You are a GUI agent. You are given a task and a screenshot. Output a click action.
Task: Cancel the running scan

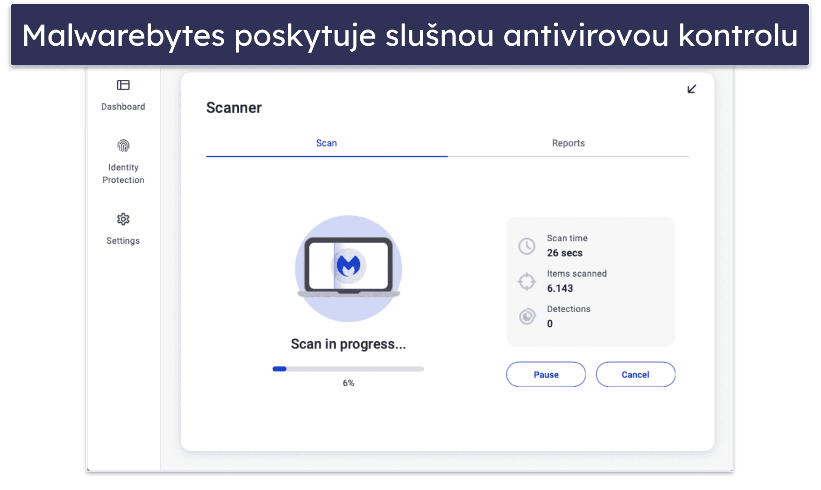coord(635,374)
